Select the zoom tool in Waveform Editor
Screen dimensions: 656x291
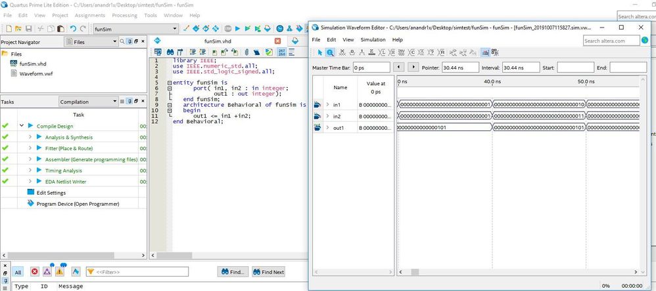[x=331, y=52]
